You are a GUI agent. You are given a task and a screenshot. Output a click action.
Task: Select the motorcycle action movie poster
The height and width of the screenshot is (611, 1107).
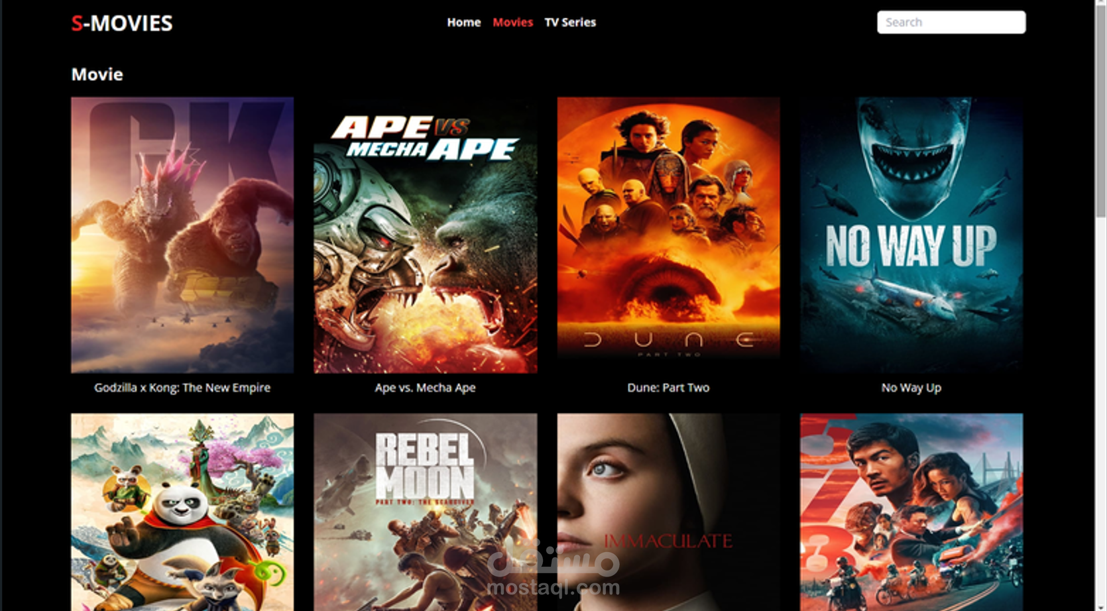911,512
